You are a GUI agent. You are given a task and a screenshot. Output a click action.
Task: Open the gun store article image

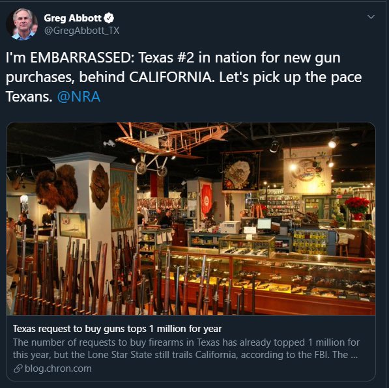pos(191,219)
